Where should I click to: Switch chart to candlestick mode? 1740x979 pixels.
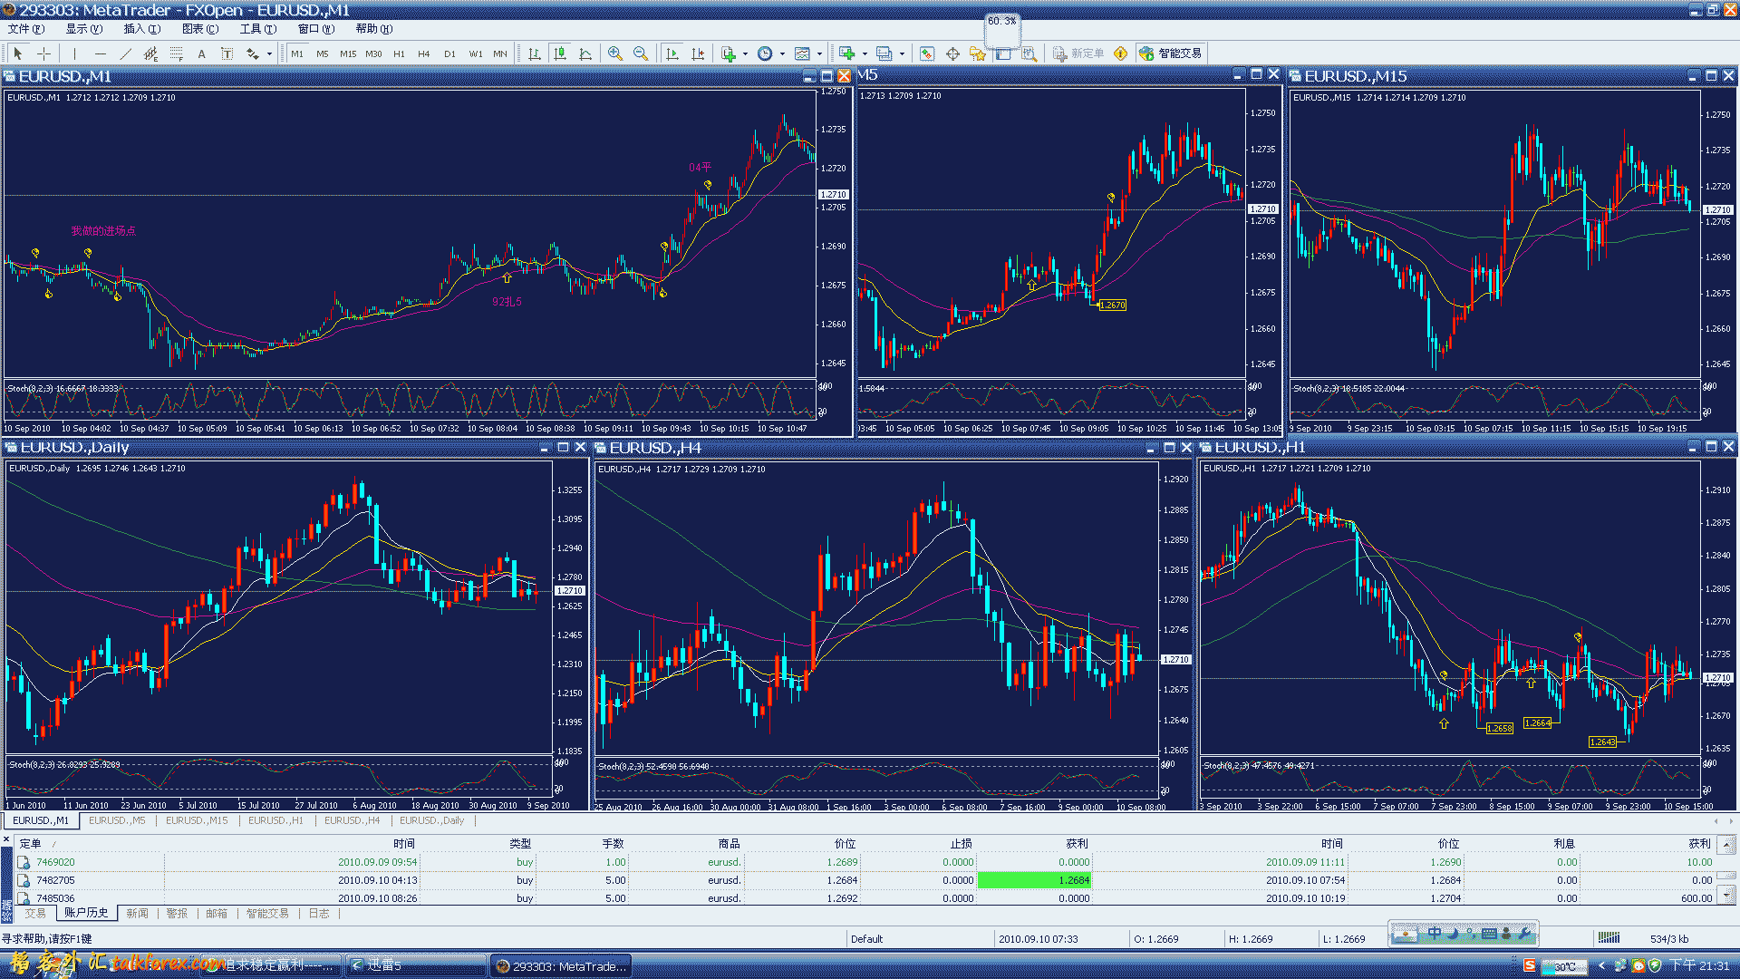pos(560,53)
